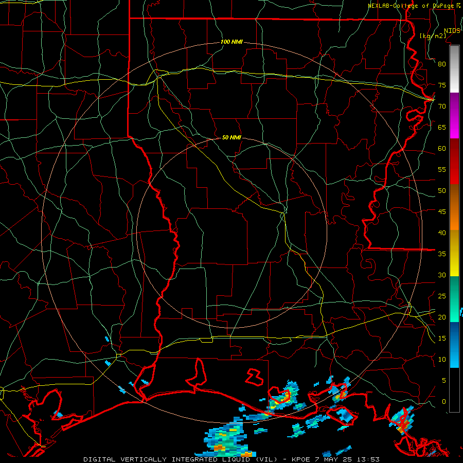The height and width of the screenshot is (463, 463).
Task: Select the 65 value on the color scale
Action: 442,127
